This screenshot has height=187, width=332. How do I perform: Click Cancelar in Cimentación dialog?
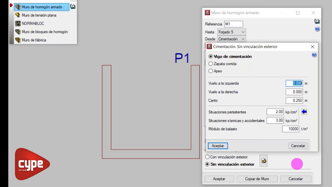(298, 146)
